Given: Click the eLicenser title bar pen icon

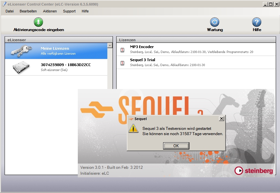Looking at the screenshot, I should [x=4, y=4].
